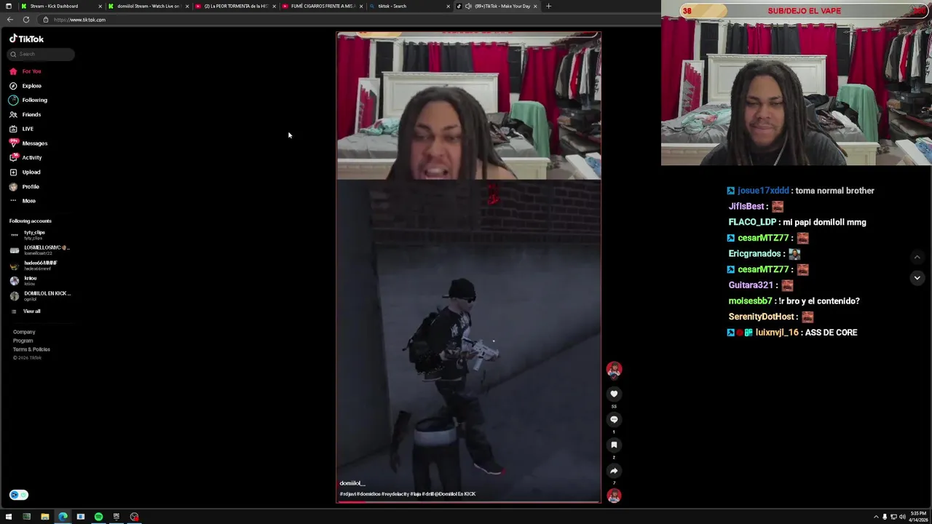This screenshot has width=932, height=524.
Task: Open Messages in the sidebar
Action: (x=28, y=143)
